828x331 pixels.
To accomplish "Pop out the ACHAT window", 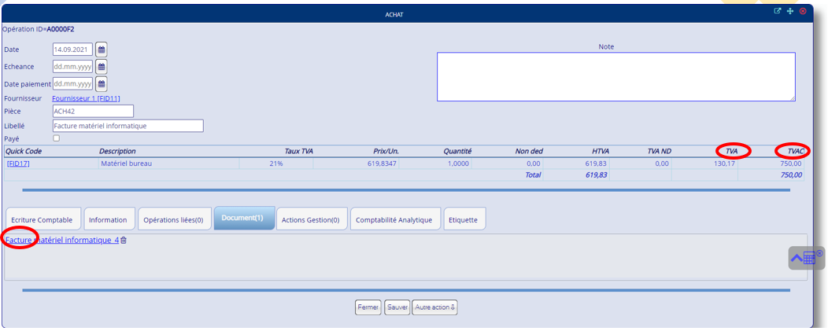I will [778, 11].
